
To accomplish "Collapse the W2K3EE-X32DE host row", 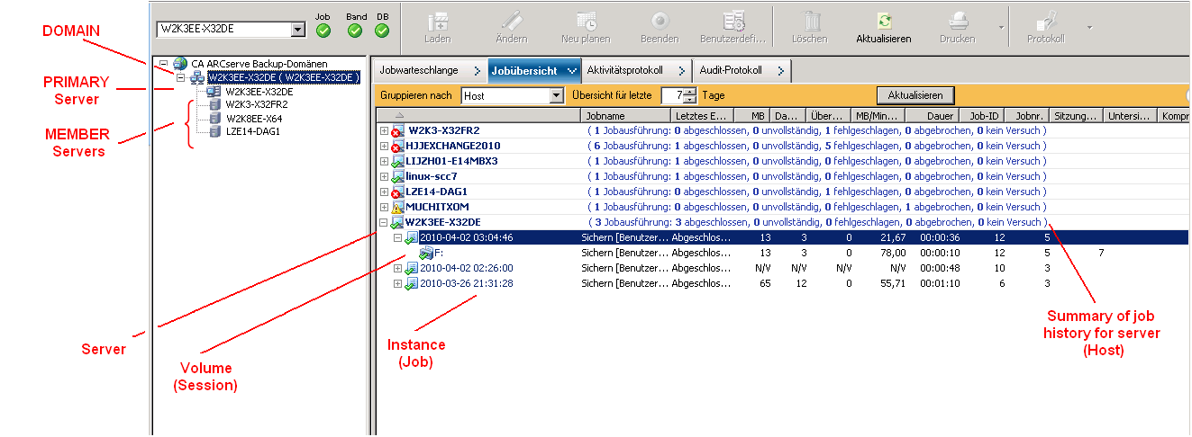I will click(385, 222).
